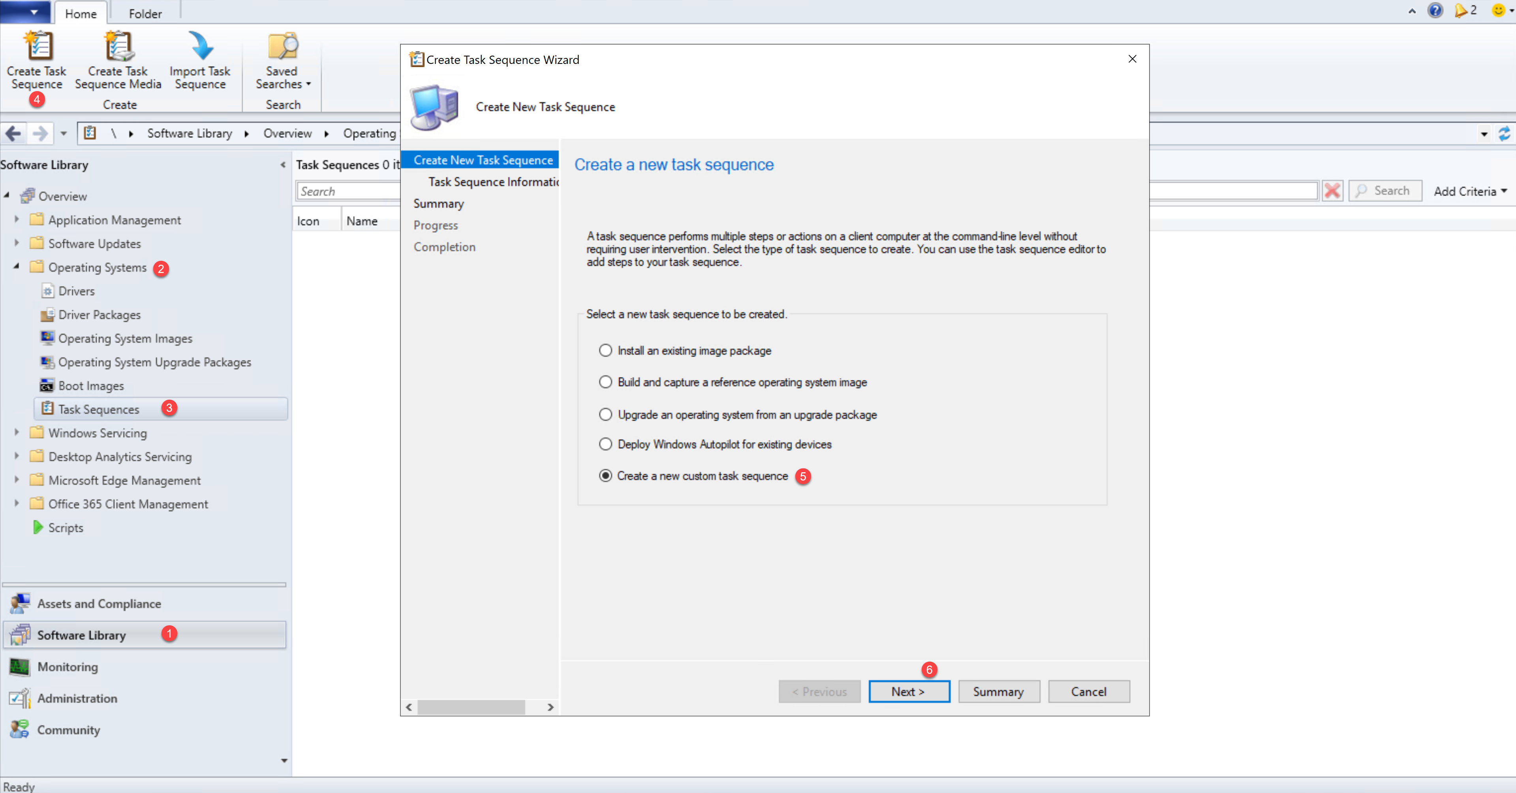This screenshot has height=793, width=1516.
Task: Click the red X clear search icon
Action: pos(1332,191)
